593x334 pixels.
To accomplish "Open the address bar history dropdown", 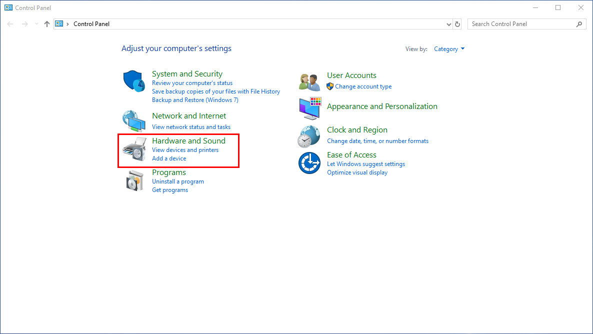I will coord(448,24).
